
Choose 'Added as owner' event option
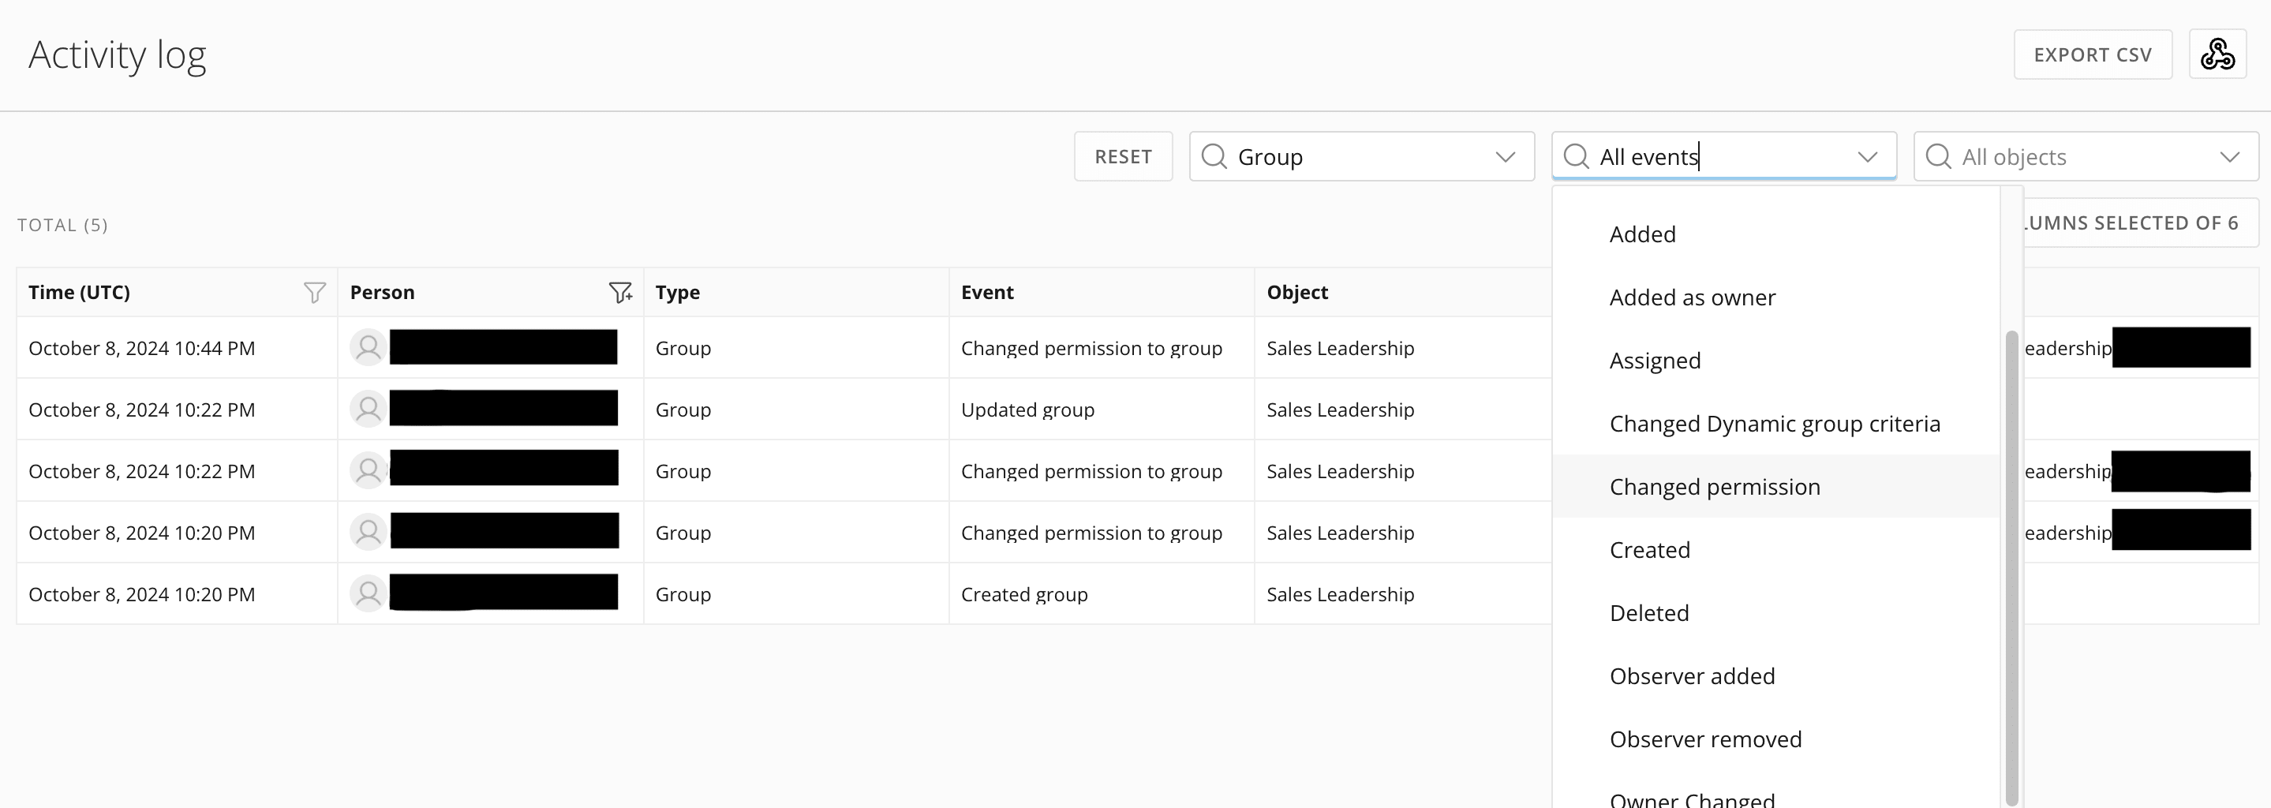click(1692, 297)
